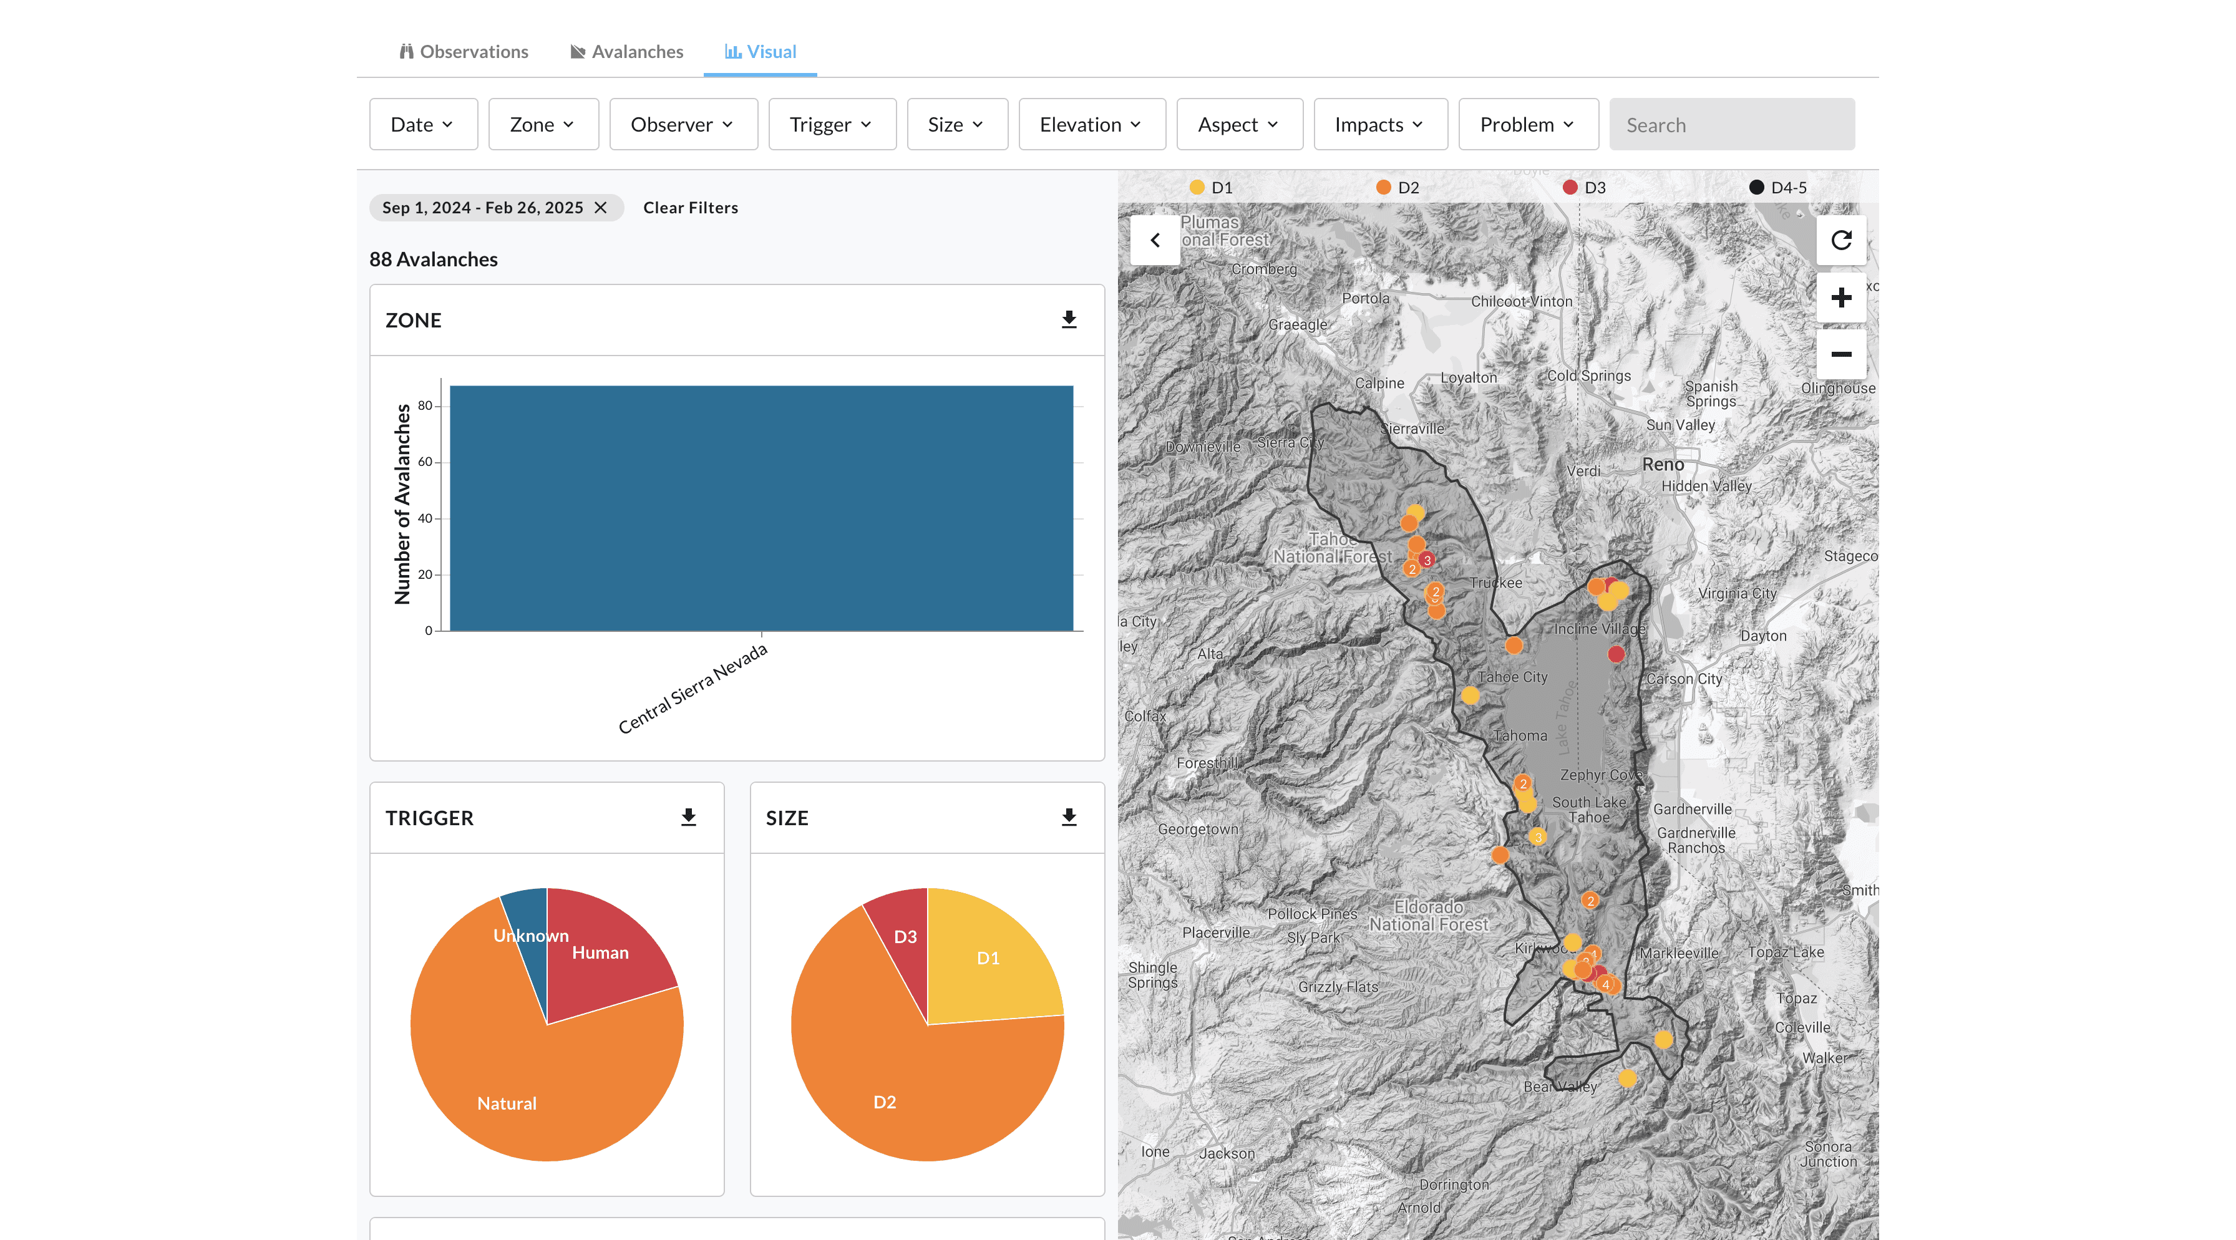Open the Problem filter dropdown
Image resolution: width=2236 pixels, height=1240 pixels.
(1527, 124)
